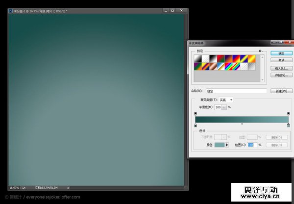
Task: Click the gradient midpoint diamond
Action: (242, 124)
